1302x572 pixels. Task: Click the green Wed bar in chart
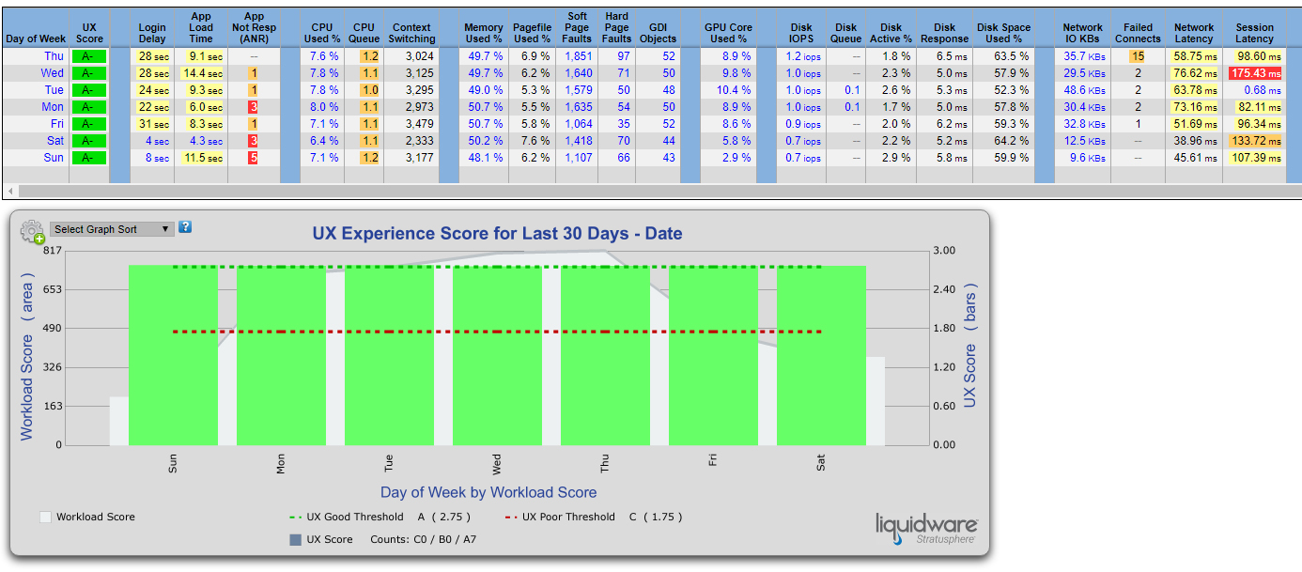pyautogui.click(x=497, y=356)
